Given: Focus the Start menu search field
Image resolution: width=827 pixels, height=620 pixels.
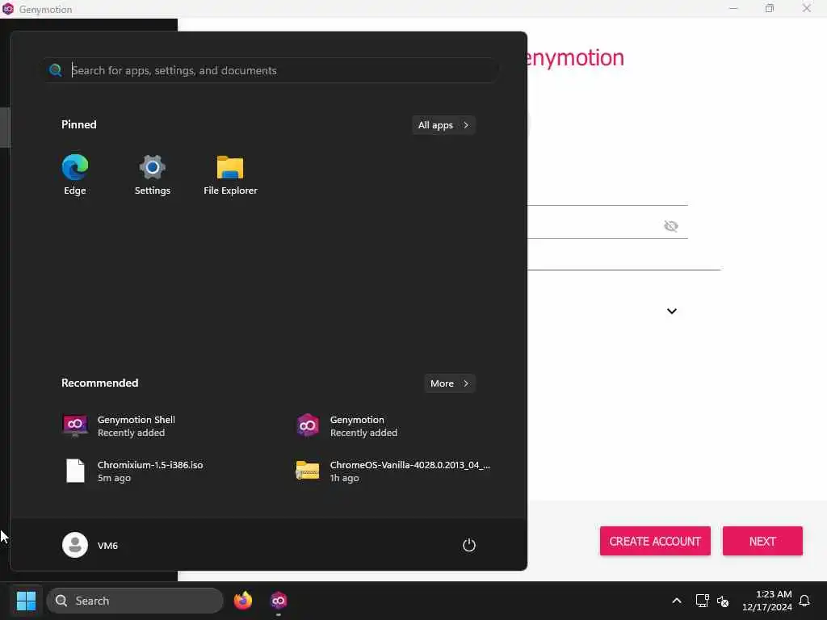Looking at the screenshot, I should tap(271, 70).
